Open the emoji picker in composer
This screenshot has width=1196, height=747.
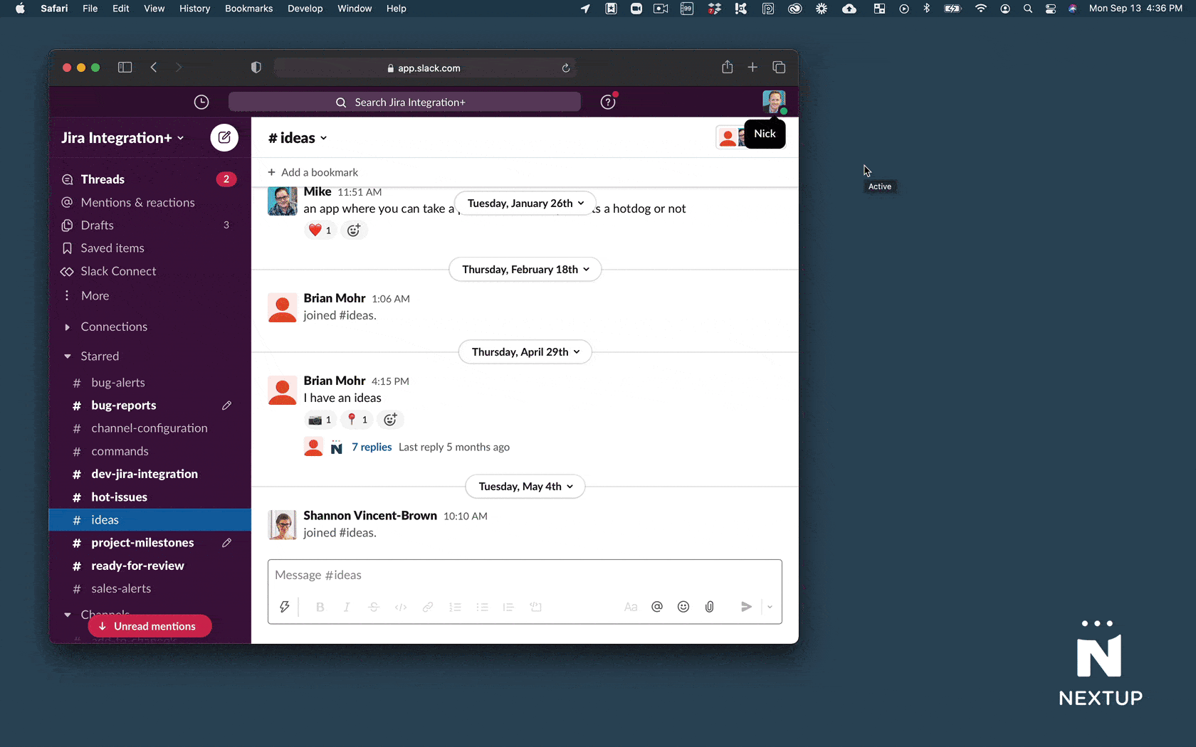(683, 607)
